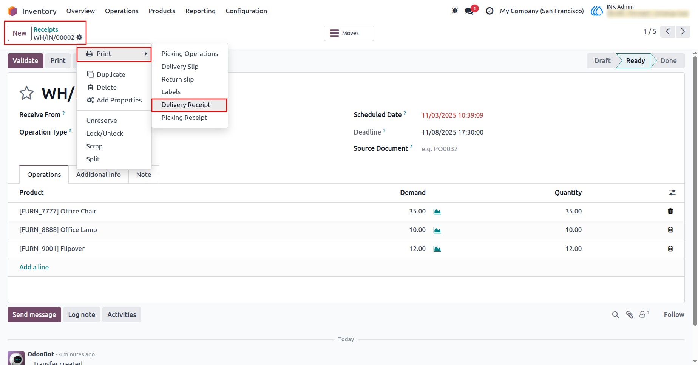This screenshot has height=365, width=698.
Task: Mark record as favorite with star icon
Action: pyautogui.click(x=26, y=93)
